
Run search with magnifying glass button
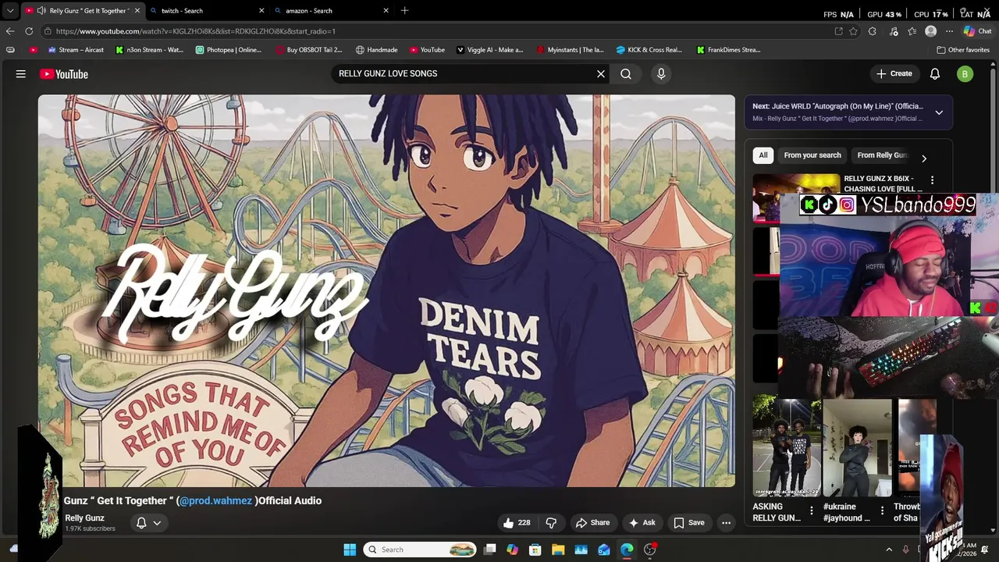[x=626, y=73]
